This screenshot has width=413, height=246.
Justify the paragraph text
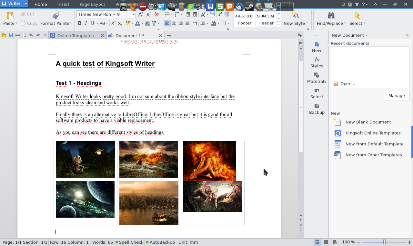click(187, 23)
